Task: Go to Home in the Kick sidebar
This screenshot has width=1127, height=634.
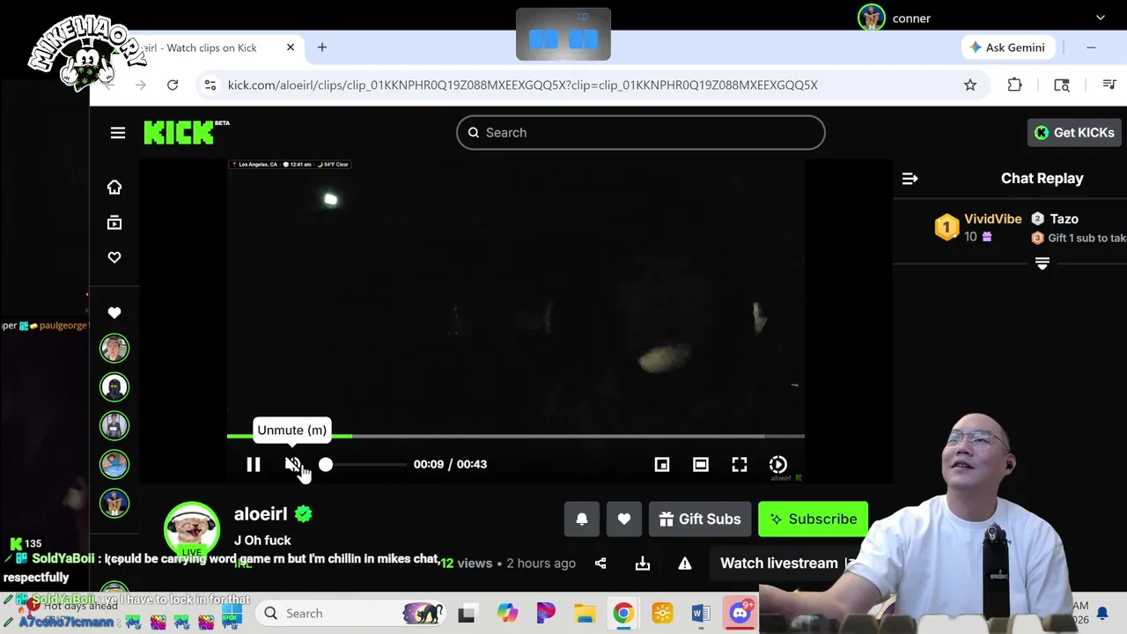Action: tap(114, 187)
